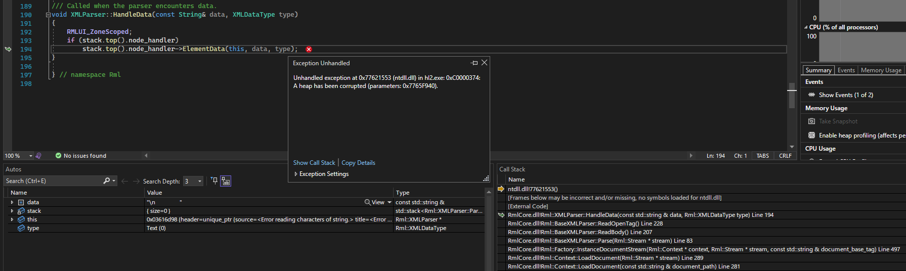Click the magnifier search icon in Autos

tap(106, 181)
